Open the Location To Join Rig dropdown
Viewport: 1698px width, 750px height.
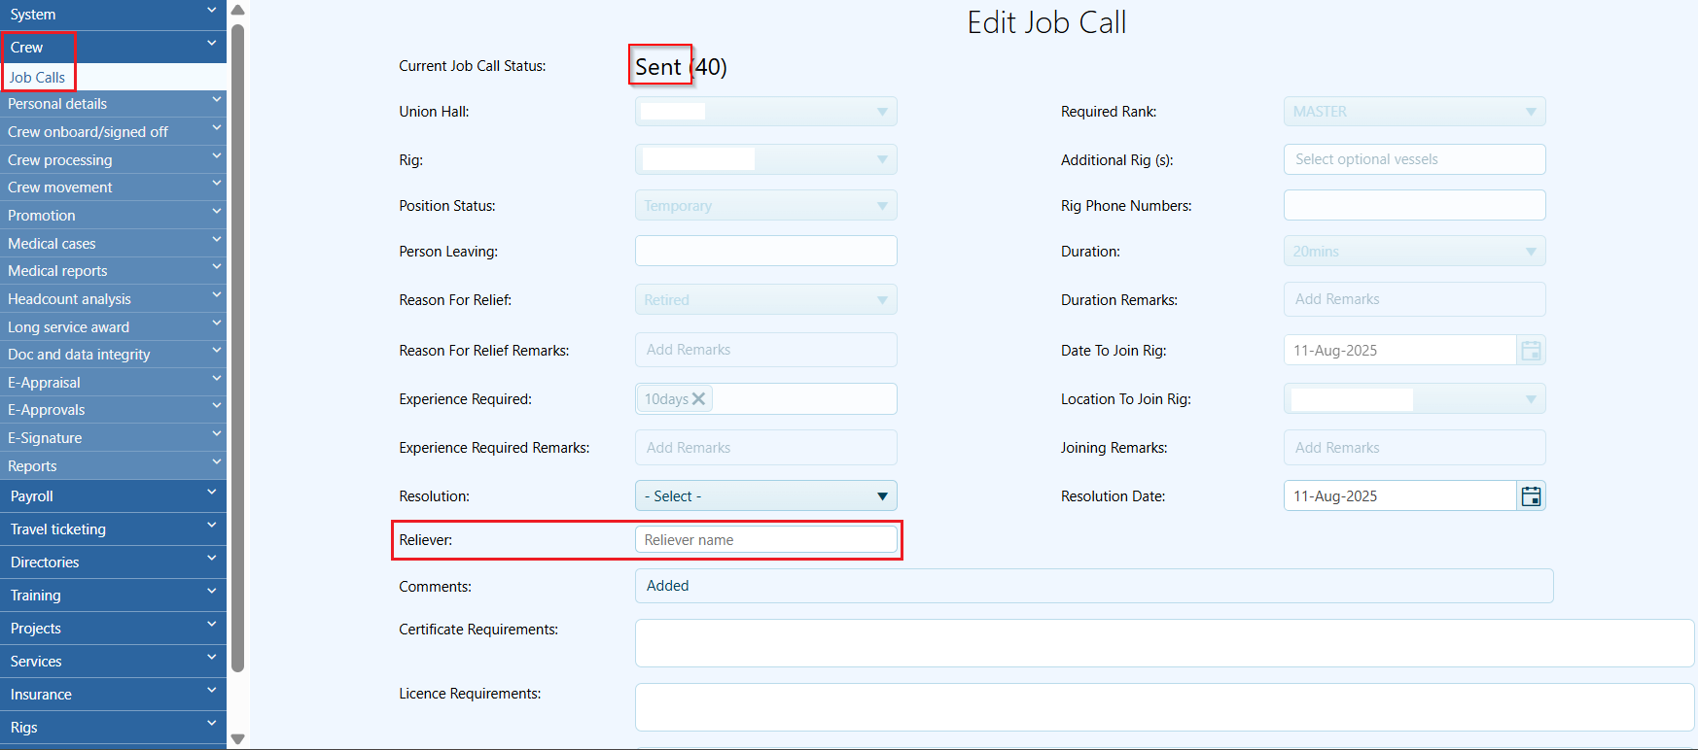[x=1414, y=399]
